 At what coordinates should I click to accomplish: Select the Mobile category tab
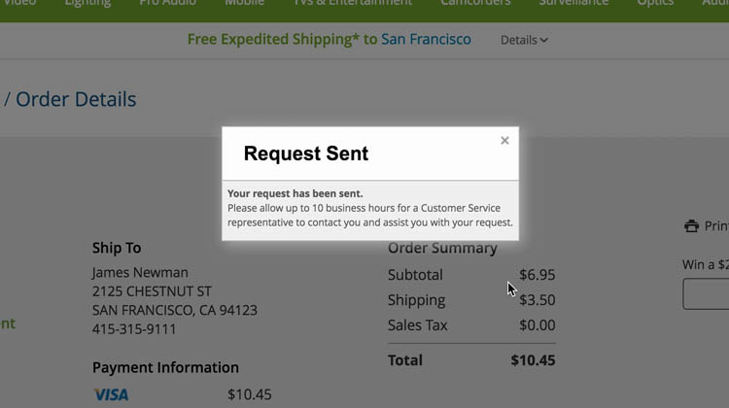coord(244,3)
